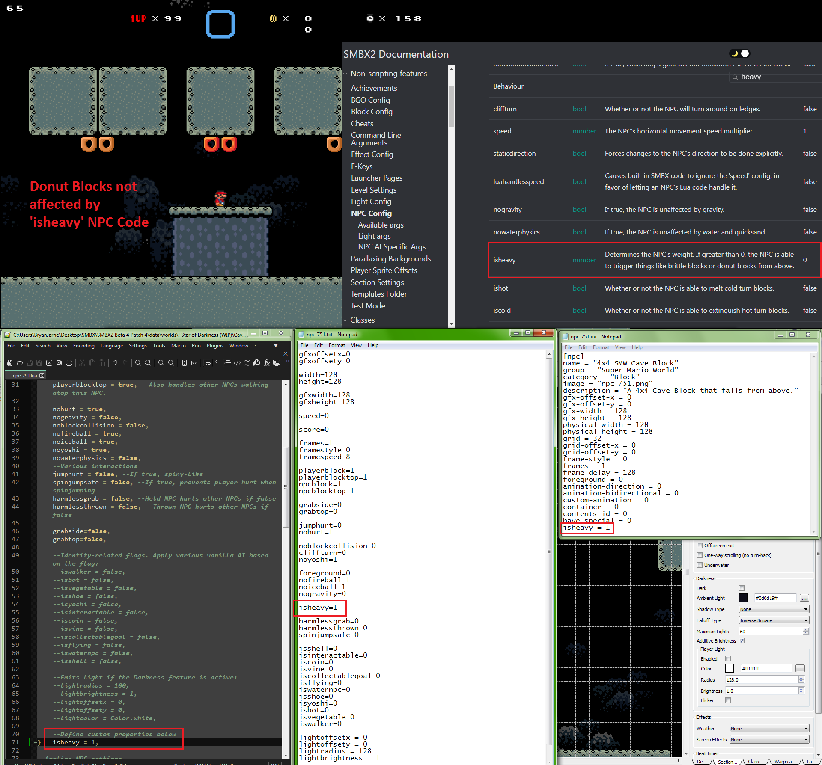Screen dimensions: 822x765
Task: Toggle the word wrap toolbar icon
Action: (208, 363)
